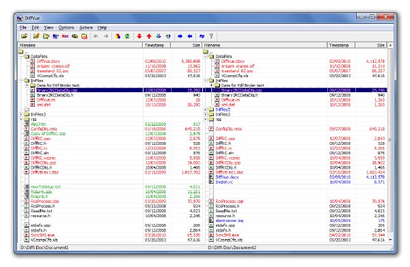
Task: Select DiffUtl ex1.doc in left pane
Action: [x=44, y=173]
